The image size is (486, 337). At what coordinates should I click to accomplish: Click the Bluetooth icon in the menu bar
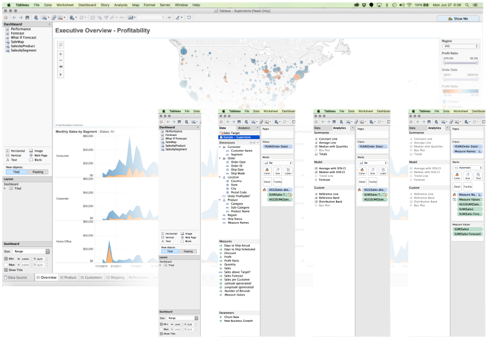(x=387, y=5)
